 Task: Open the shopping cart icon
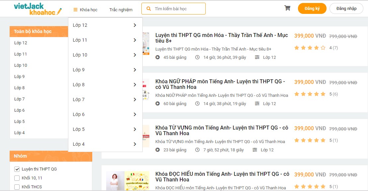[287, 8]
